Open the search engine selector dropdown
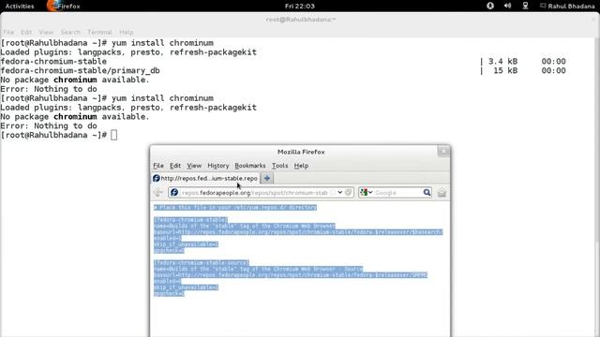 click(367, 193)
